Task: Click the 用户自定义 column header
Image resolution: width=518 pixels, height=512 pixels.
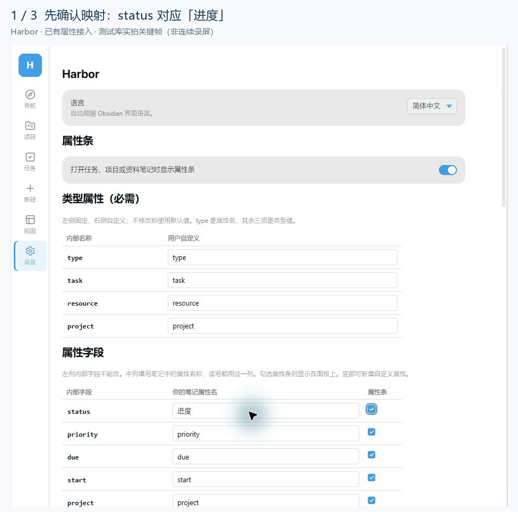Action: 184,238
